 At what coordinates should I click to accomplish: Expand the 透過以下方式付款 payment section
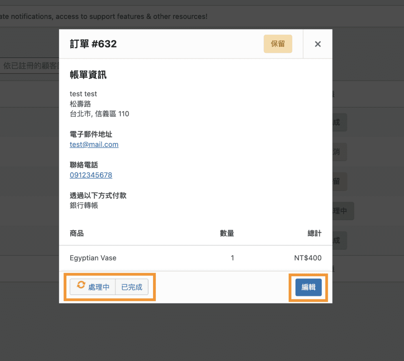[99, 195]
